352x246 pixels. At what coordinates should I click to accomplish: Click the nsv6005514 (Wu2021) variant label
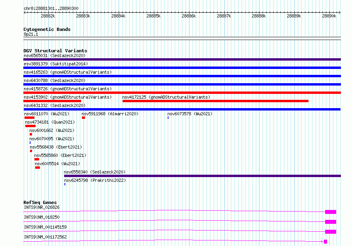pyautogui.click(x=57, y=164)
